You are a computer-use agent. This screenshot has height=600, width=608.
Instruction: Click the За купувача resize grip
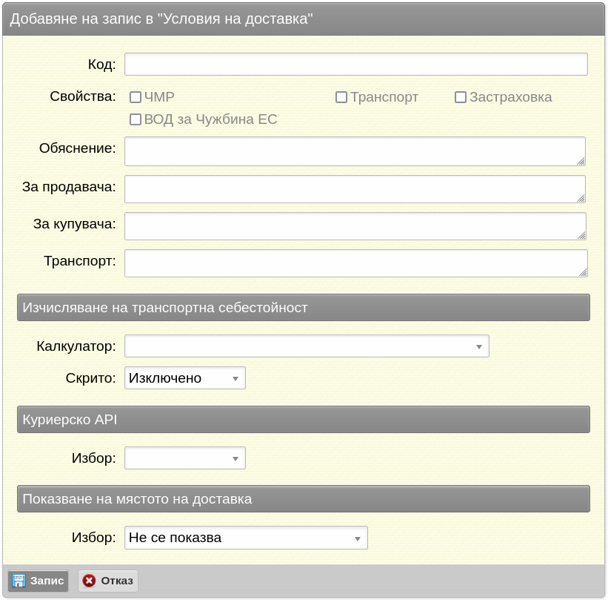[x=581, y=235]
